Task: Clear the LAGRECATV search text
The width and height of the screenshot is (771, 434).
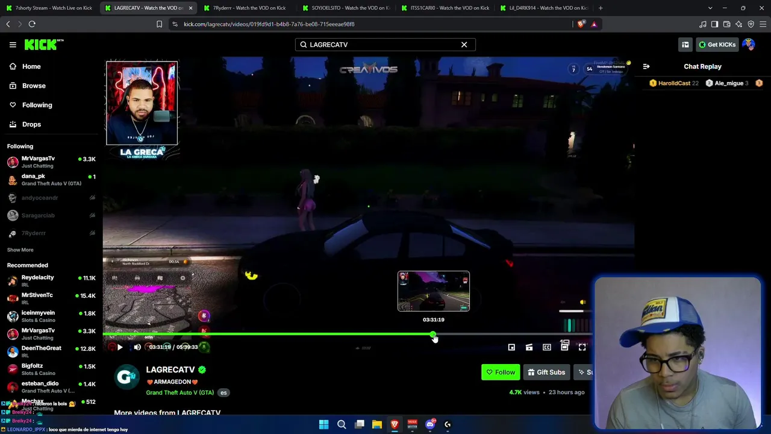Action: [464, 45]
